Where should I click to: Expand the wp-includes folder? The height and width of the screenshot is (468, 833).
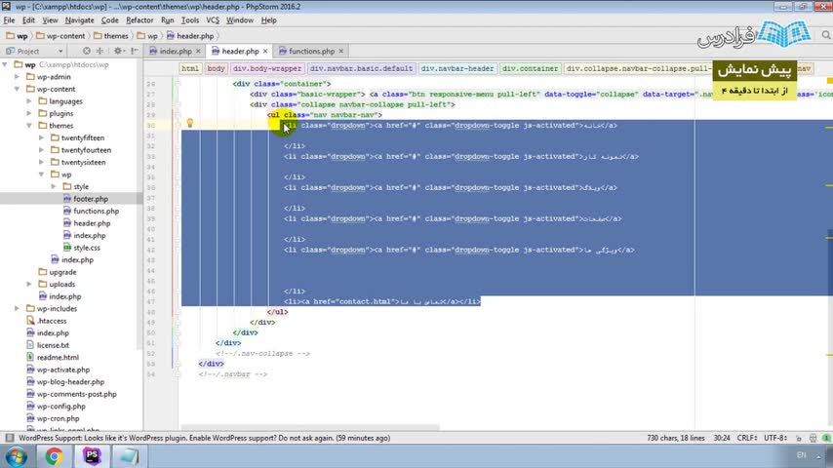17,309
